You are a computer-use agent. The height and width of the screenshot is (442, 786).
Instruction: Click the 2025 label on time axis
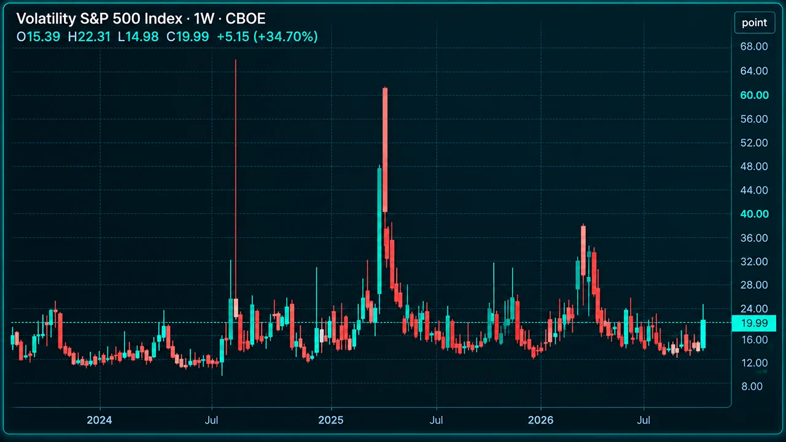pyautogui.click(x=331, y=421)
